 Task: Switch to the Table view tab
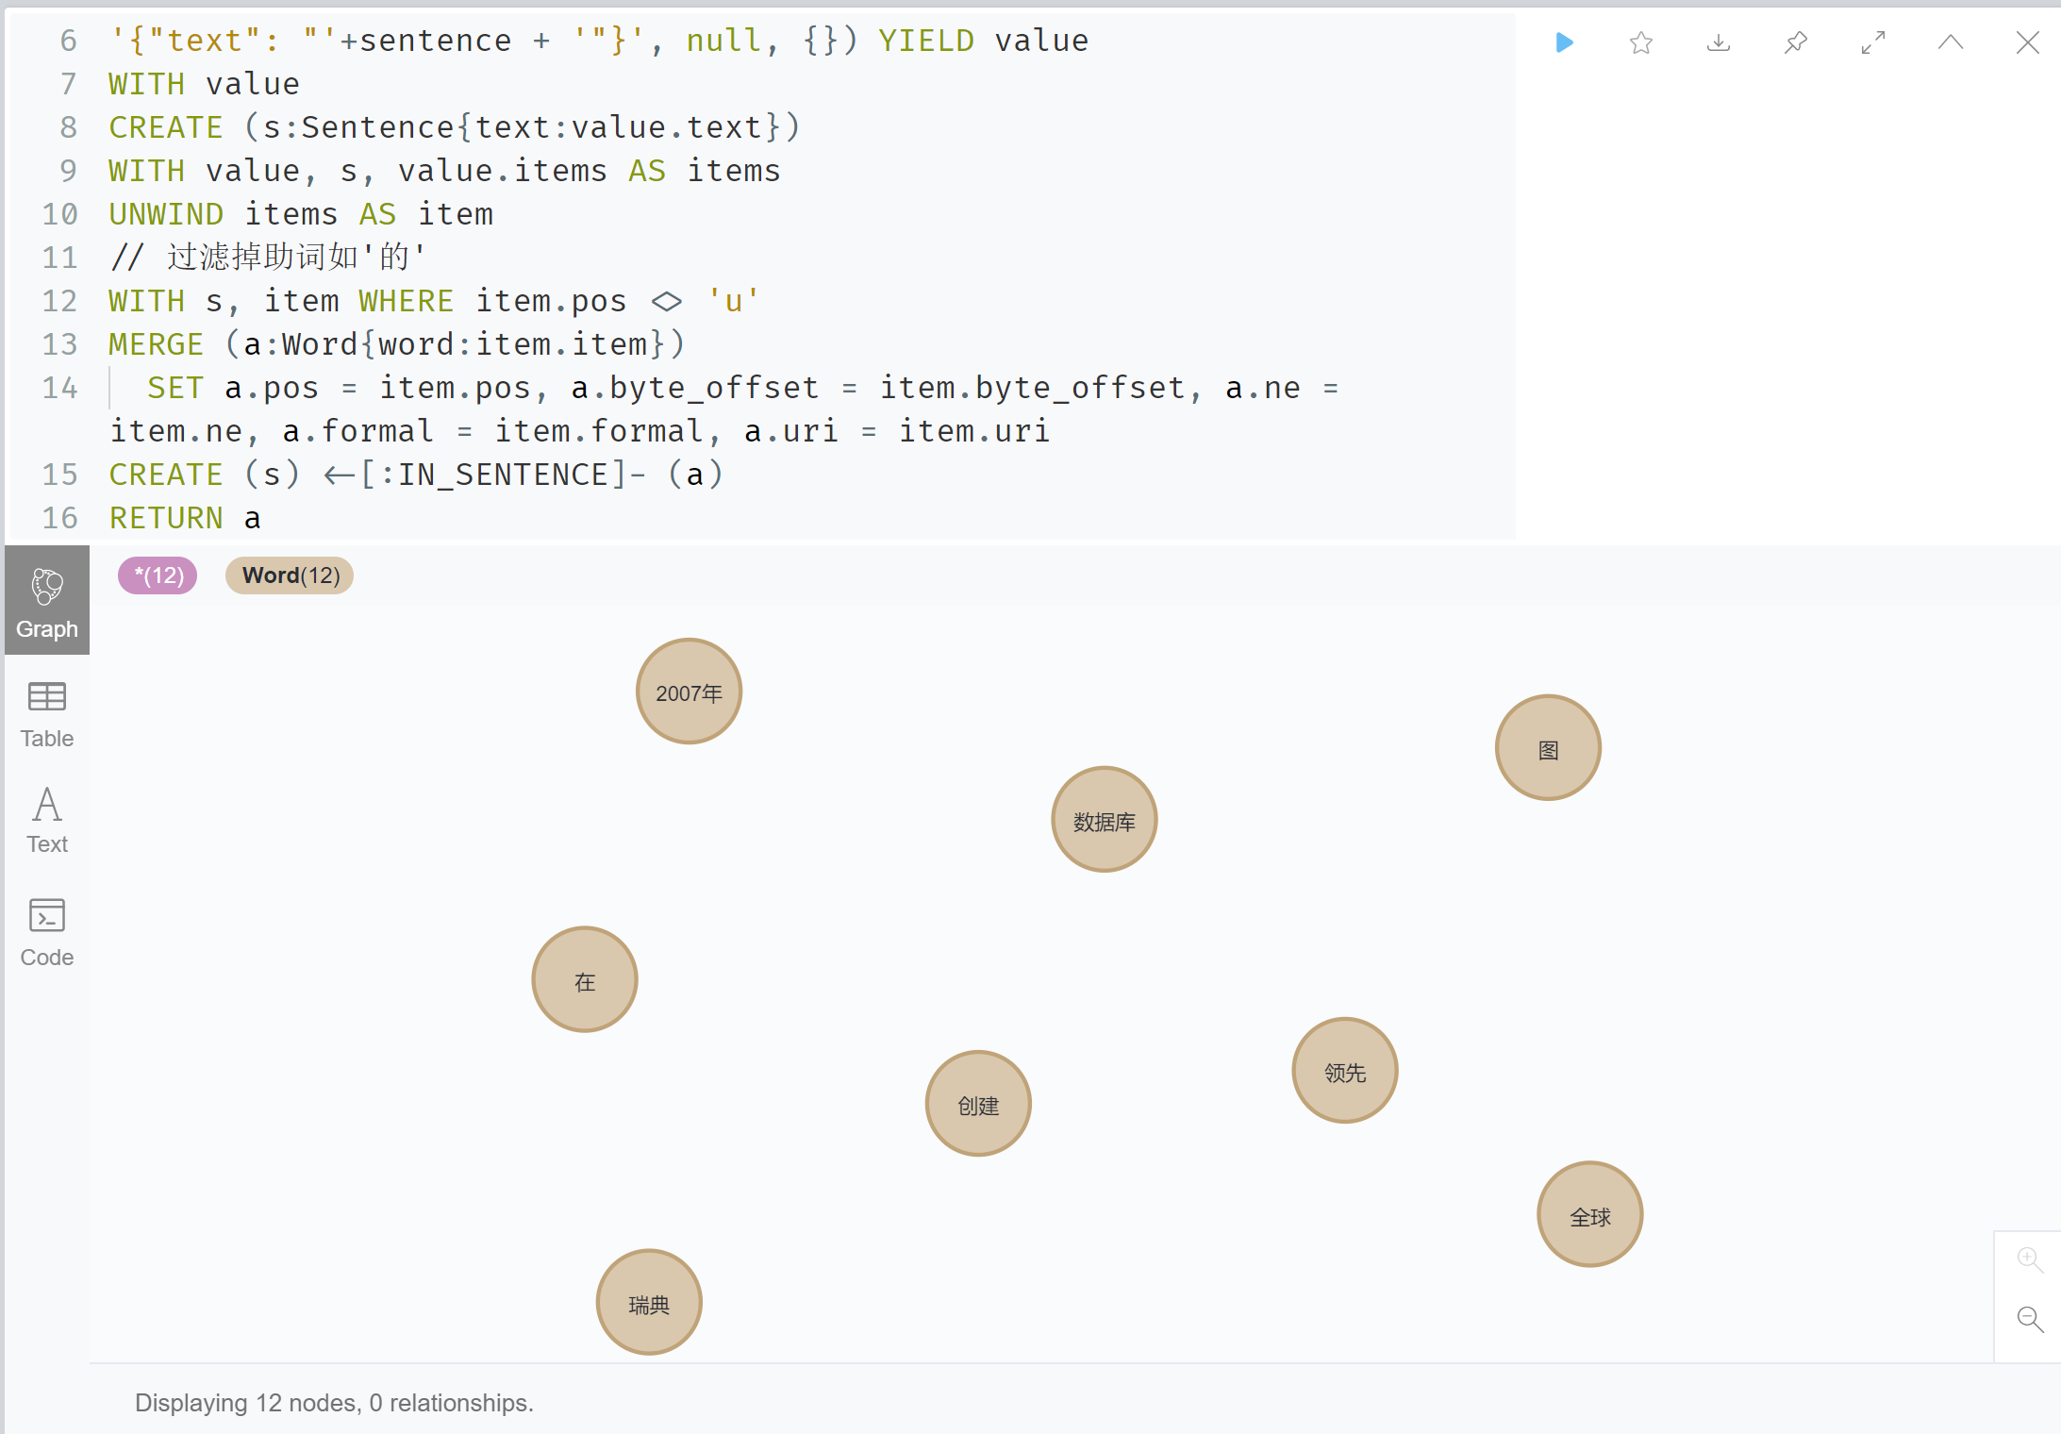[46, 712]
